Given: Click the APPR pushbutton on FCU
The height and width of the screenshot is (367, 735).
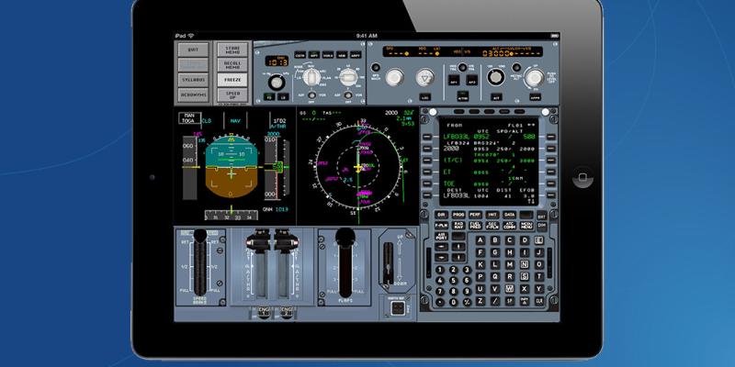Looking at the screenshot, I should point(536,97).
